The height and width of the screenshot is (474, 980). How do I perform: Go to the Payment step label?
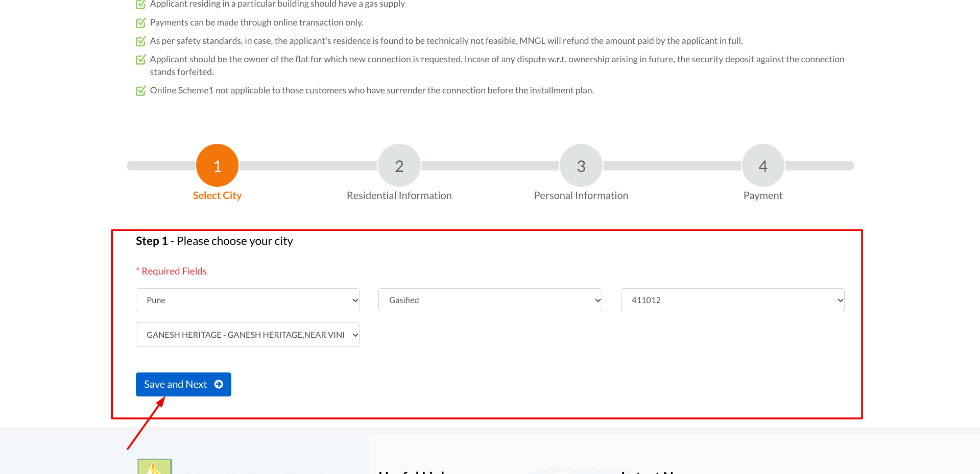(762, 195)
